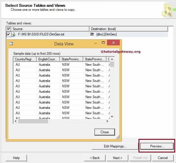176x163 pixels.
Task: Select the Destination: (local) column header
Action: point(129,29)
